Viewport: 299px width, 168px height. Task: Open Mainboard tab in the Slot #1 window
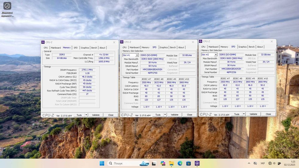tap(135, 47)
